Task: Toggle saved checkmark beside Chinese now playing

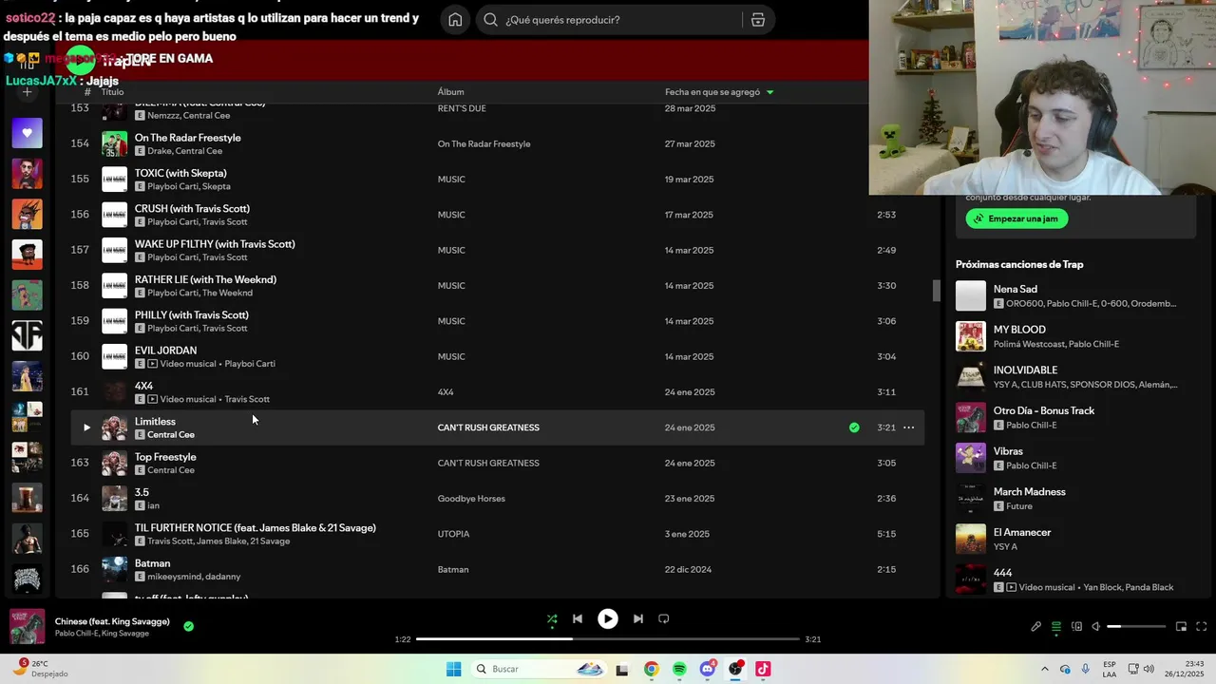Action: (x=188, y=626)
